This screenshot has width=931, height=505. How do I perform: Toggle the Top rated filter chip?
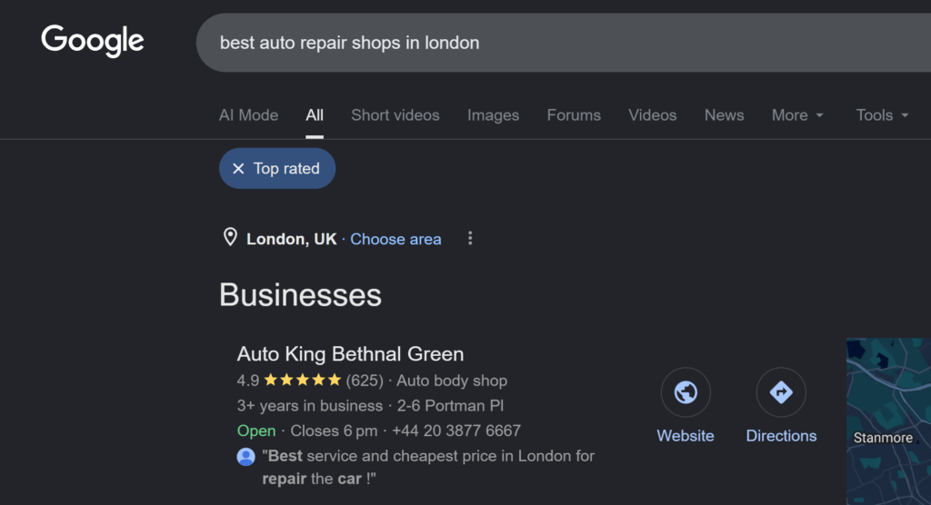click(277, 169)
